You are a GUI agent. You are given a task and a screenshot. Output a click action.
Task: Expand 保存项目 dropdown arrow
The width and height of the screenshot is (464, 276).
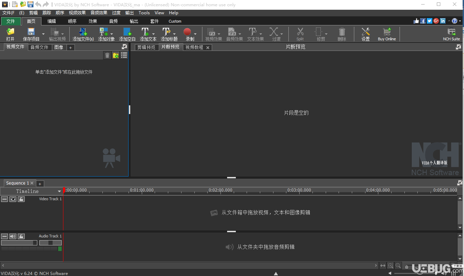(43, 34)
